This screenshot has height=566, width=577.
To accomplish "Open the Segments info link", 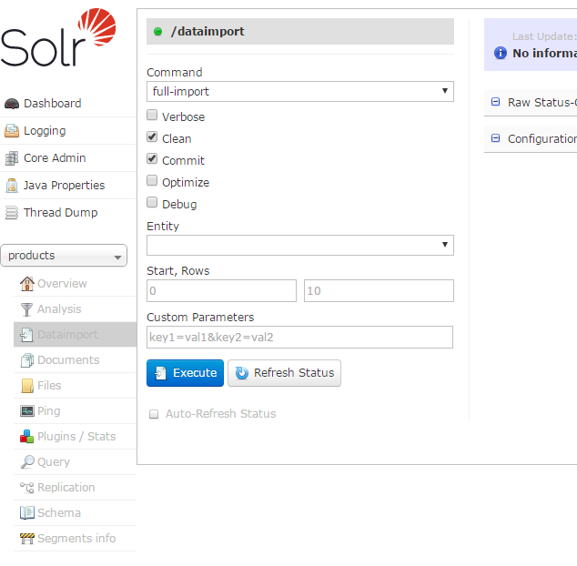I will click(76, 539).
